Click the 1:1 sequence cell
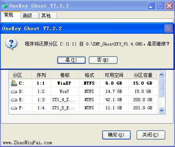Viewport: 175px width, 147px height. [41, 83]
